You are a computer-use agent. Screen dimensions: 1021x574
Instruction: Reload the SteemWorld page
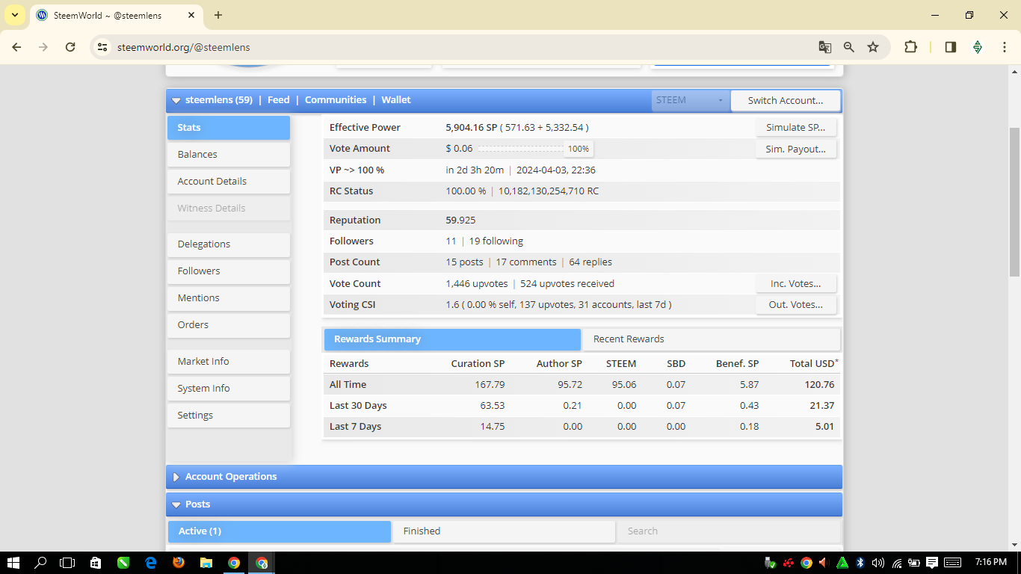pos(70,47)
